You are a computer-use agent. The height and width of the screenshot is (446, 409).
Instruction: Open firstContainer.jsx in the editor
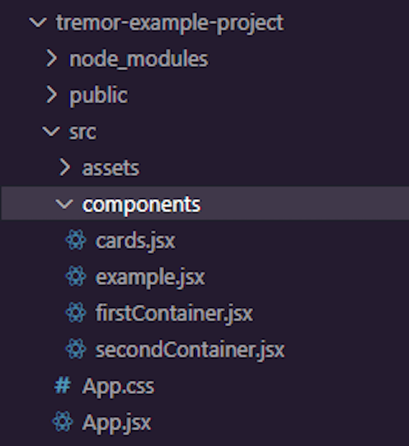pos(174,314)
